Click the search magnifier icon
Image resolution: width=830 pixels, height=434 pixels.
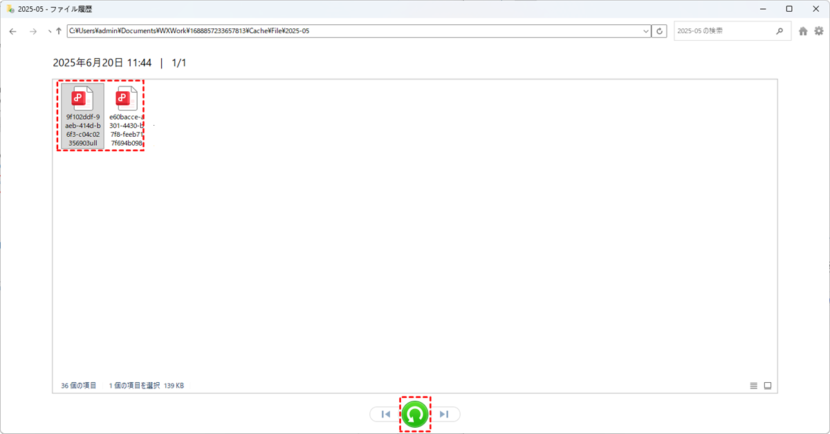(780, 31)
